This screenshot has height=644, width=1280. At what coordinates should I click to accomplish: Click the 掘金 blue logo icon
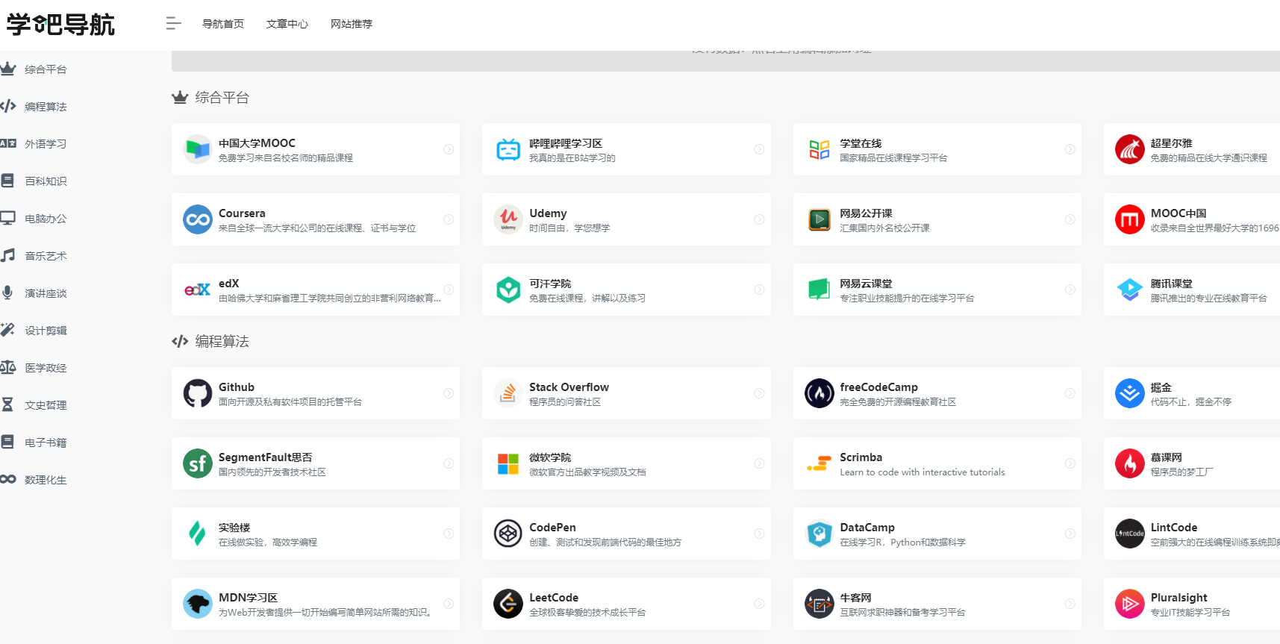[x=1130, y=393]
